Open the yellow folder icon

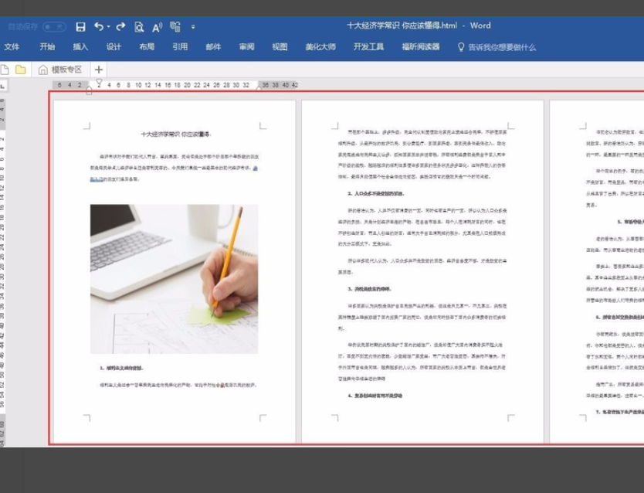[21, 70]
